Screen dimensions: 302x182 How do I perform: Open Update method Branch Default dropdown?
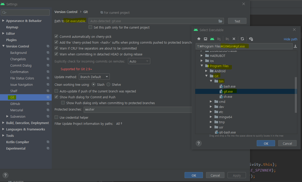pyautogui.click(x=94, y=77)
